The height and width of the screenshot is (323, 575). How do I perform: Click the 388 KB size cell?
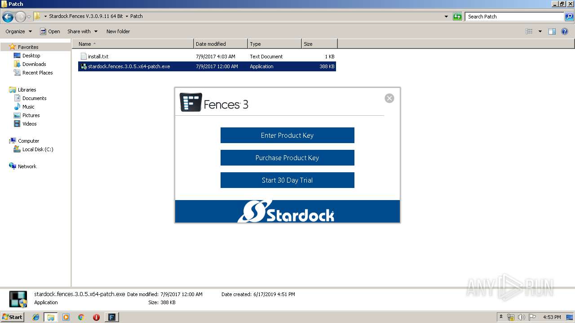[x=327, y=66]
